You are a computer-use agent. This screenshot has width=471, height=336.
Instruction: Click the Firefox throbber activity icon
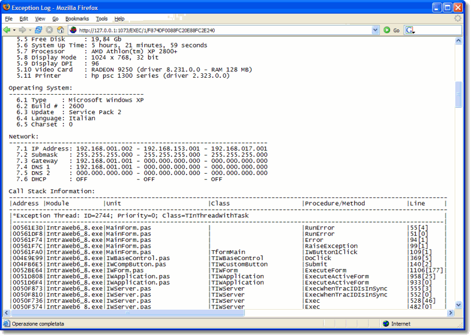click(457, 18)
